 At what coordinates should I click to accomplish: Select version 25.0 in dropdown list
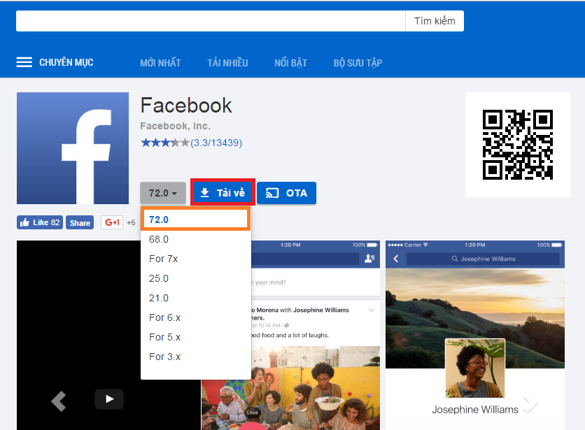pyautogui.click(x=159, y=278)
